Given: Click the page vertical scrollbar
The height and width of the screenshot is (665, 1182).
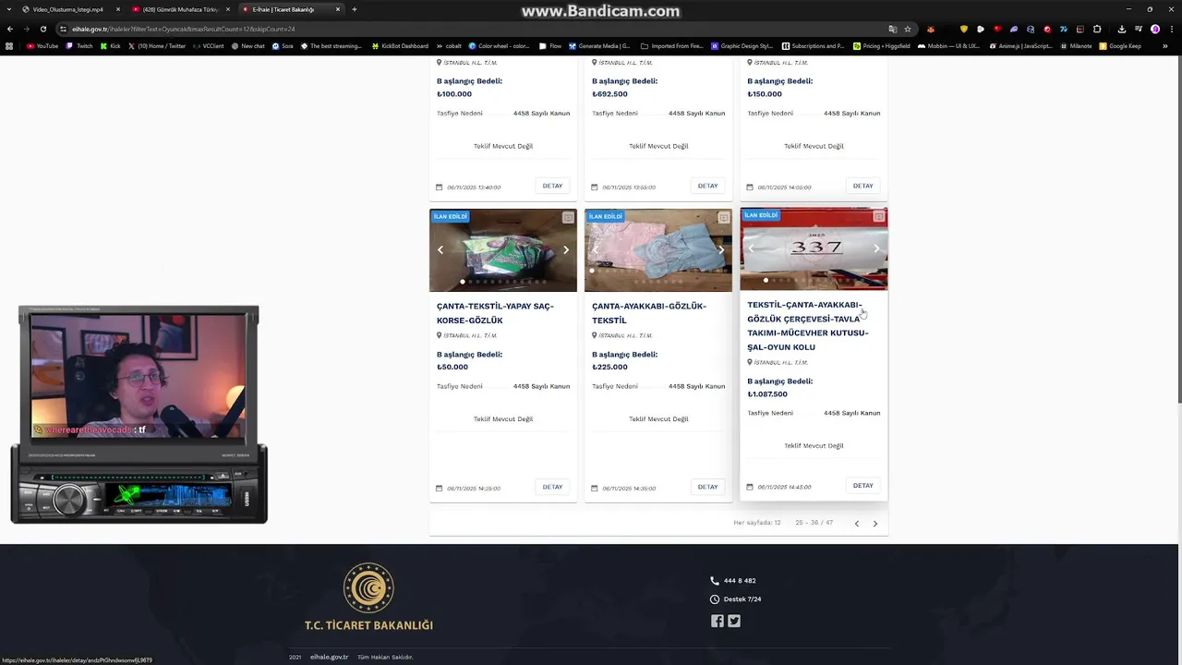Looking at the screenshot, I should point(1178,229).
